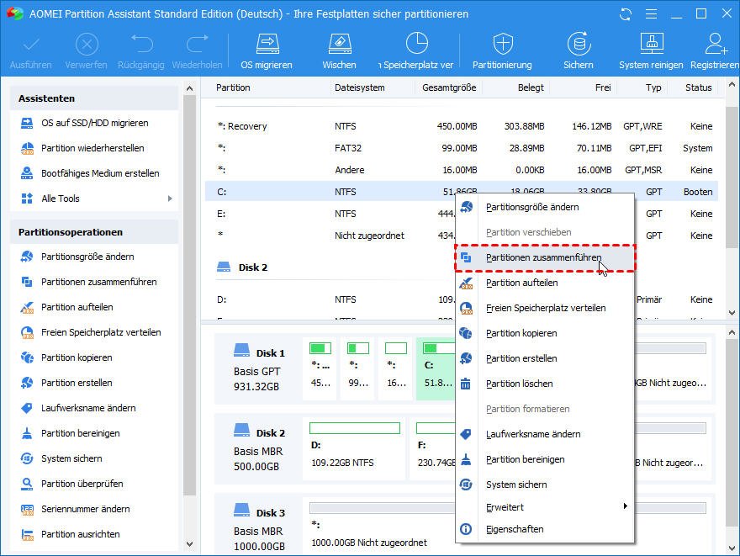Open Partition überprüfen in the sidebar
740x556 pixels.
pos(82,484)
